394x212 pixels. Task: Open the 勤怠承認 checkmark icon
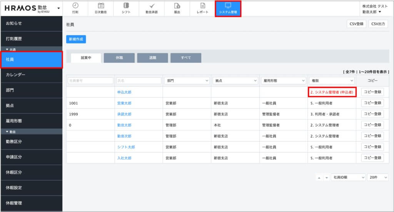(x=152, y=6)
